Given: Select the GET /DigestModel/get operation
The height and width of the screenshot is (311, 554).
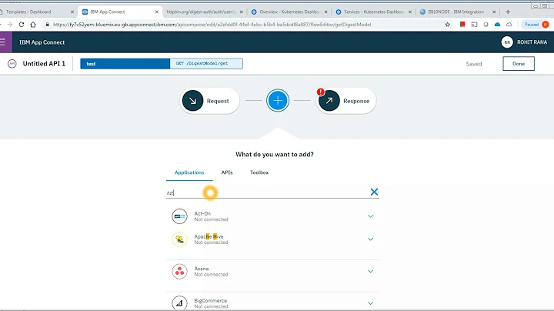Looking at the screenshot, I should (206, 64).
